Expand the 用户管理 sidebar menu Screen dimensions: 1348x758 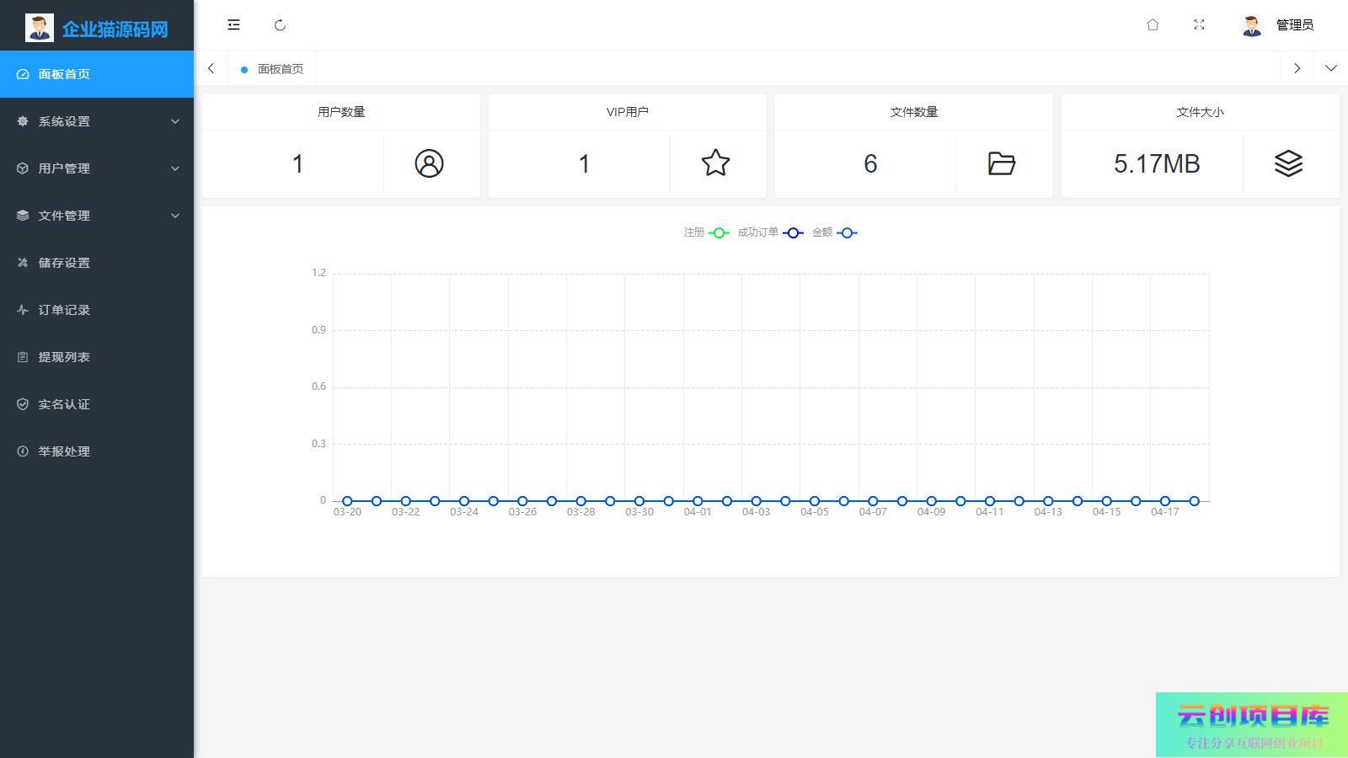[x=97, y=168]
